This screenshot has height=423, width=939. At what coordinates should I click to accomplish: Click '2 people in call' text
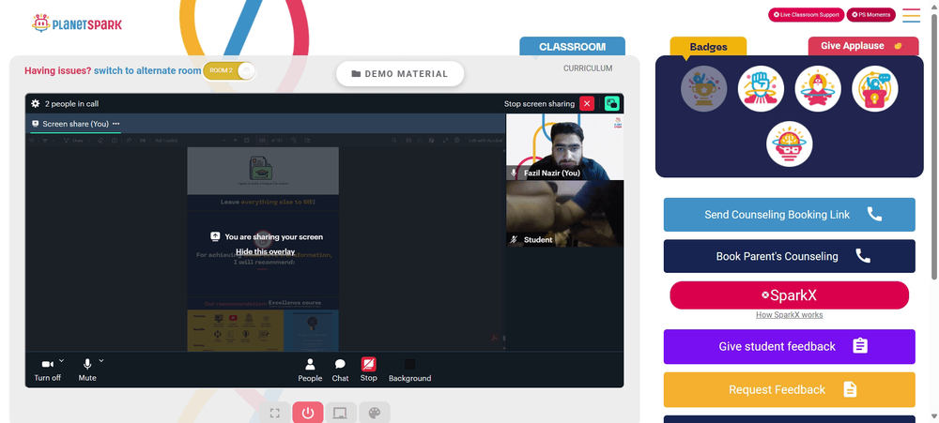click(x=72, y=103)
